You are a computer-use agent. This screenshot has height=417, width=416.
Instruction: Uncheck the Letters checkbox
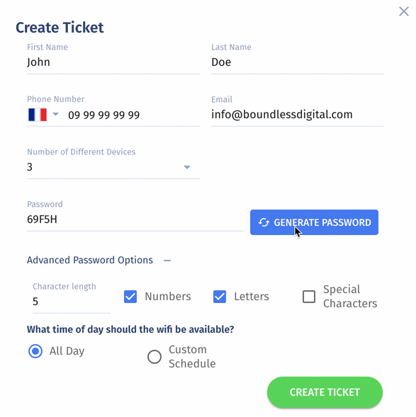point(220,297)
